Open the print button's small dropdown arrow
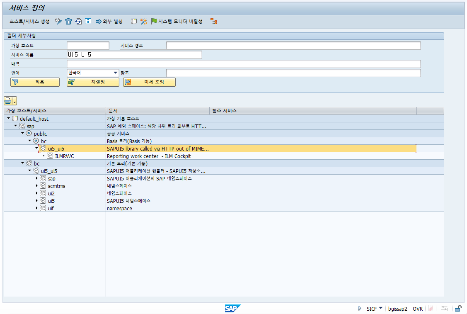Viewport: 467px width, 314px height. 15,101
